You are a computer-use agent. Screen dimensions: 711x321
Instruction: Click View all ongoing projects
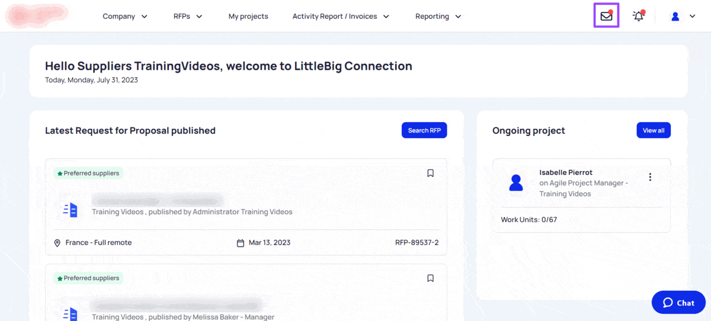coord(653,131)
